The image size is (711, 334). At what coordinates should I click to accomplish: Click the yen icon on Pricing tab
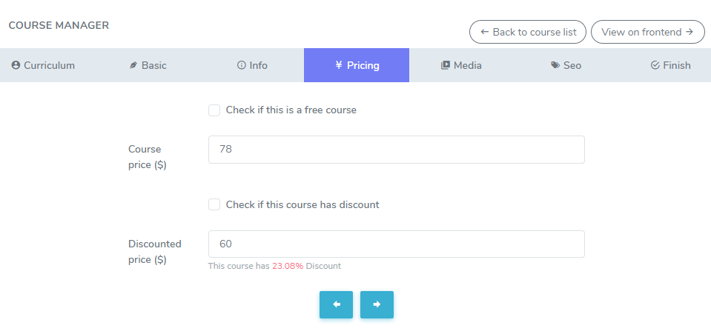point(339,65)
